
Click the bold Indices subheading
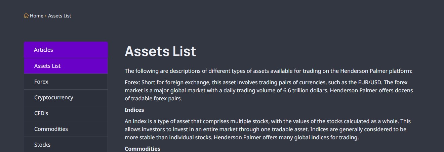(x=134, y=110)
